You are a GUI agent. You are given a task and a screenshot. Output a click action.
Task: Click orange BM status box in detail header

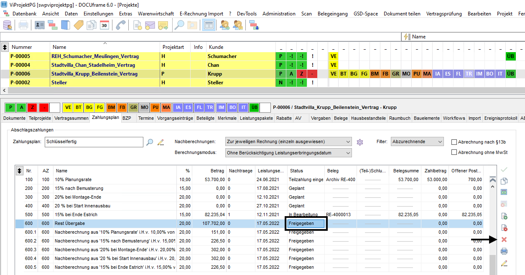(x=111, y=107)
